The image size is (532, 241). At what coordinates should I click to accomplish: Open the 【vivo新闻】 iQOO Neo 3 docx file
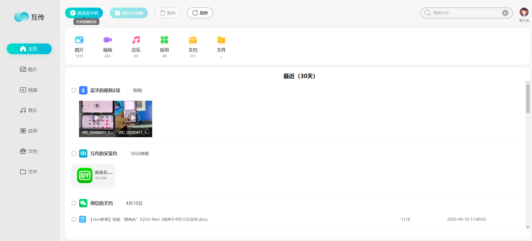tap(149, 219)
